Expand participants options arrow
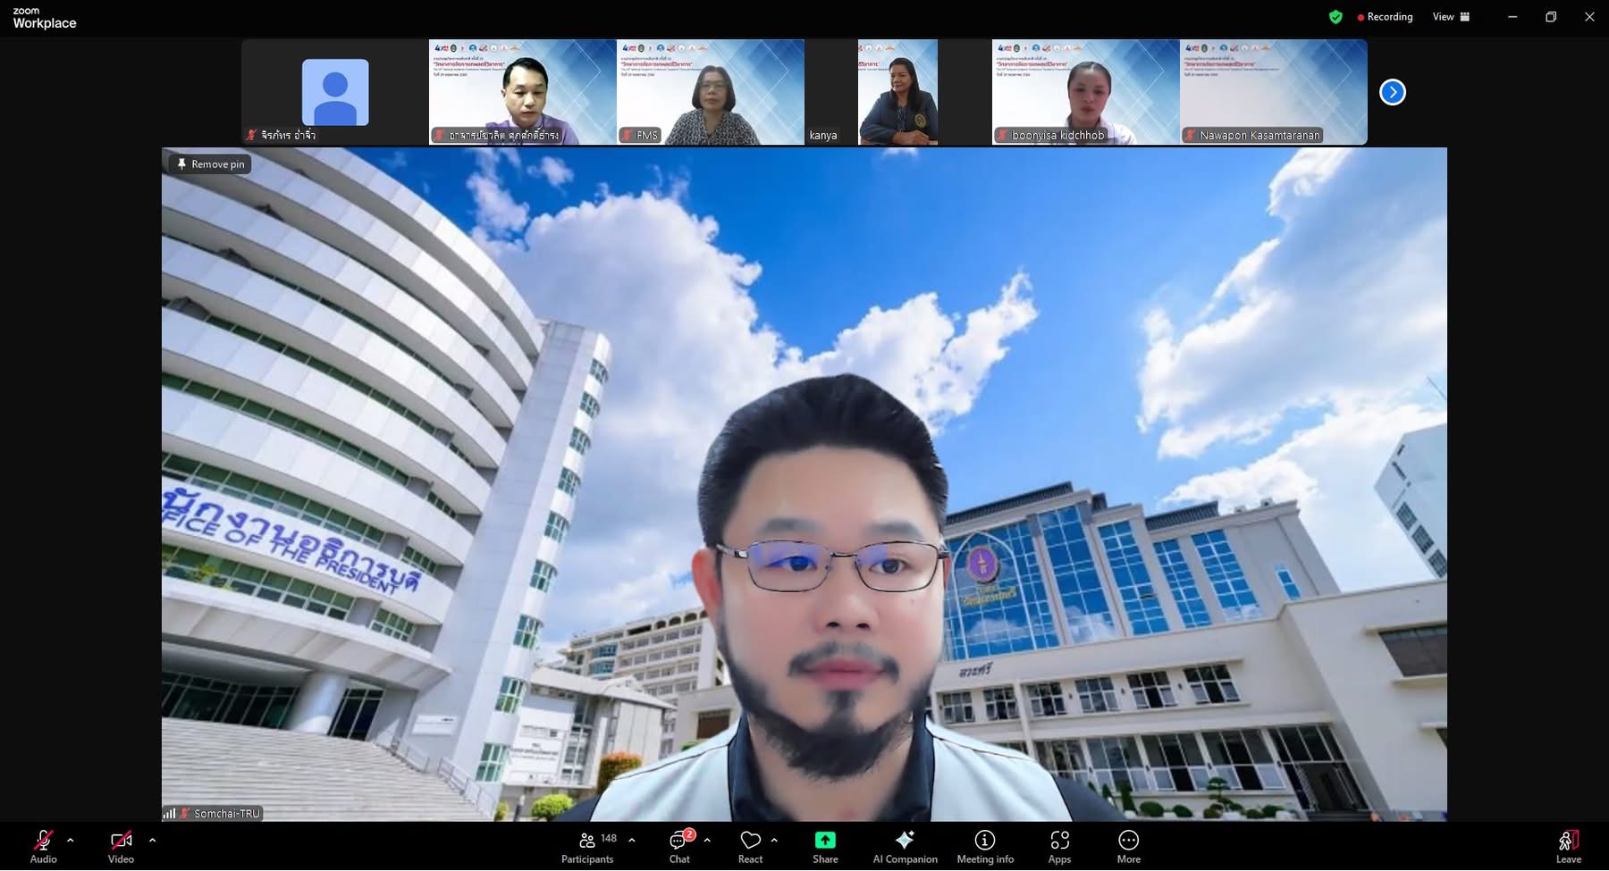The width and height of the screenshot is (1609, 871). click(x=632, y=840)
